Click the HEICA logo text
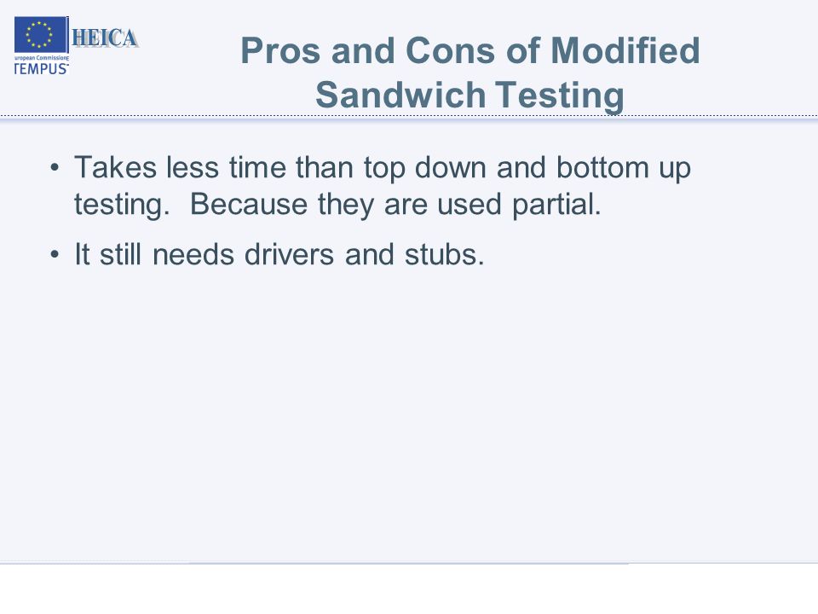Viewport: 818px width, 614px height. [105, 38]
